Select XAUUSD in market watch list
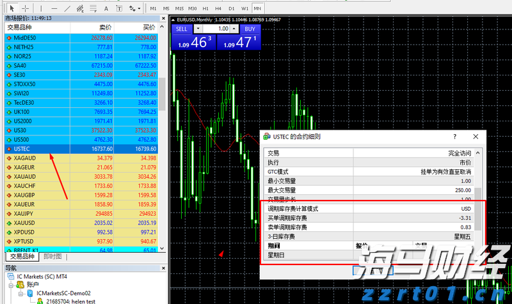Image resolution: width=512 pixels, height=304 pixels. (x=26, y=223)
